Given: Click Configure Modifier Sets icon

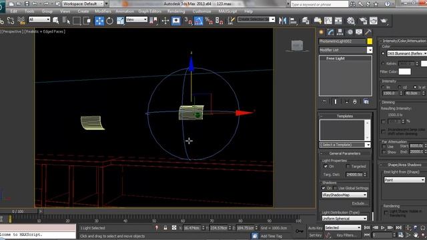Looking at the screenshot, I should point(366,101).
